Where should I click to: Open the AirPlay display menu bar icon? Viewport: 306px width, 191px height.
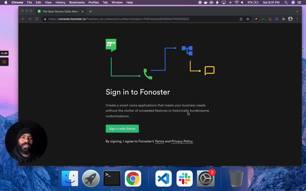point(224,2)
